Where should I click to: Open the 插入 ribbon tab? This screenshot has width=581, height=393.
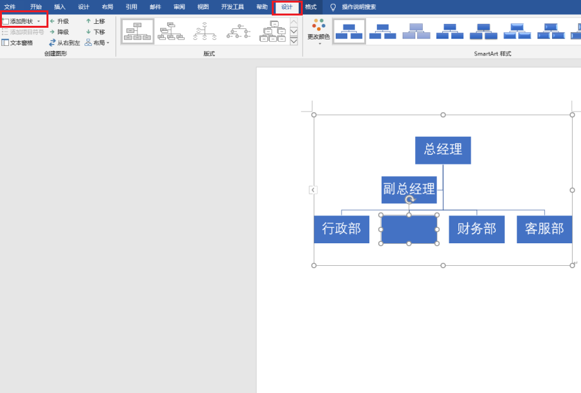click(59, 7)
